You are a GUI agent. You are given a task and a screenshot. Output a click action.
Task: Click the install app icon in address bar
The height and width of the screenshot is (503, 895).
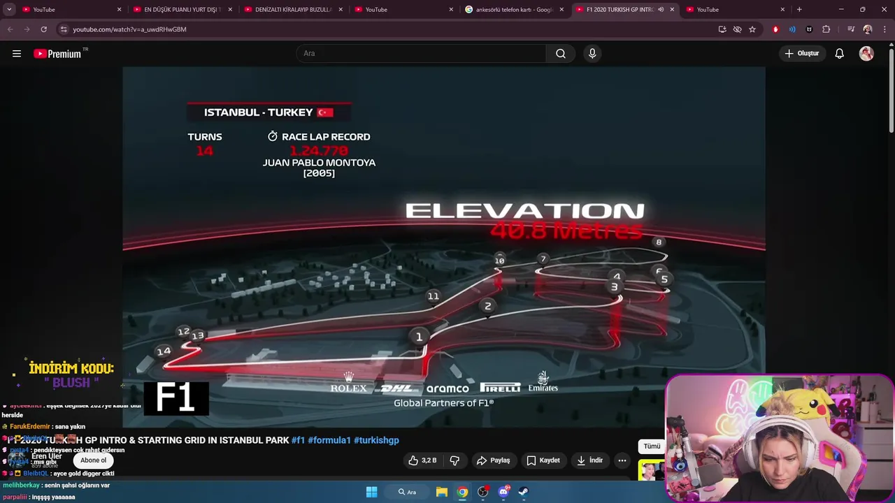[722, 29]
